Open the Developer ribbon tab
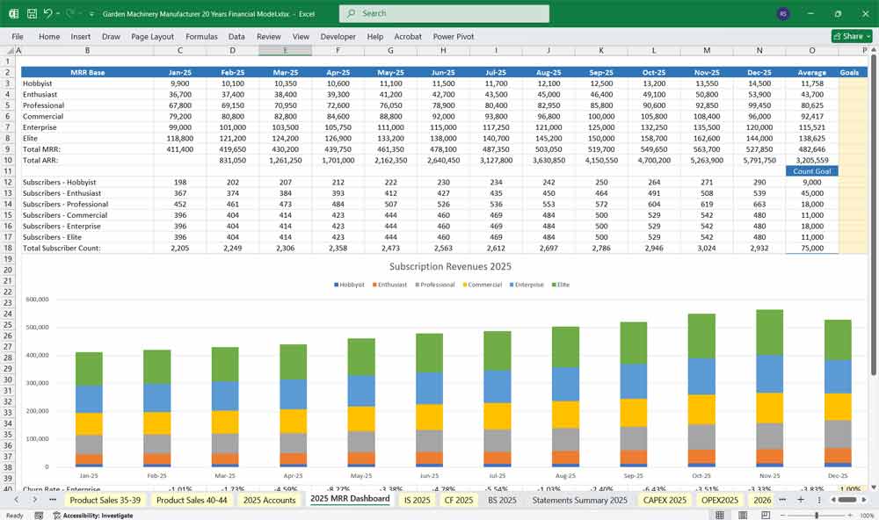Screen dimensions: 879x520 (337, 37)
